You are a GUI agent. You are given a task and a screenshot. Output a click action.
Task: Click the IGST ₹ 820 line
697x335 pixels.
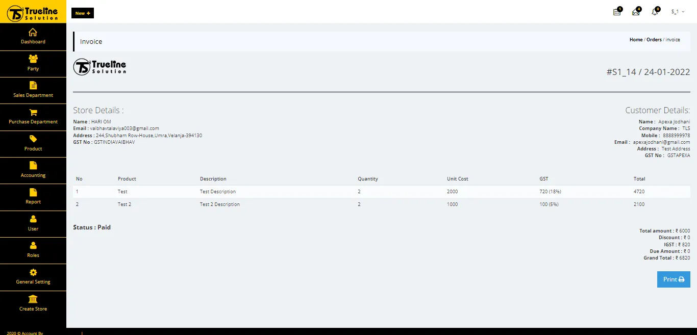coord(677,245)
